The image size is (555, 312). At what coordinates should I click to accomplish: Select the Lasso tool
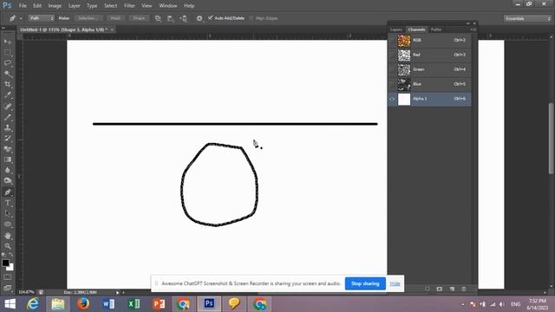pyautogui.click(x=8, y=63)
